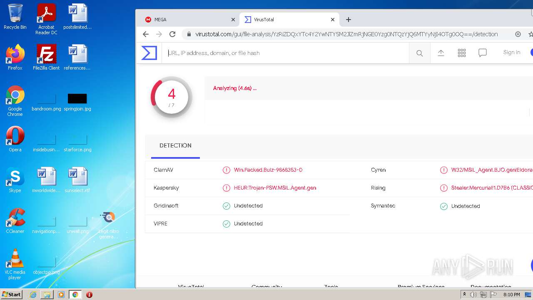Close the VirusTotal tab
This screenshot has width=533, height=300.
tap(332, 20)
